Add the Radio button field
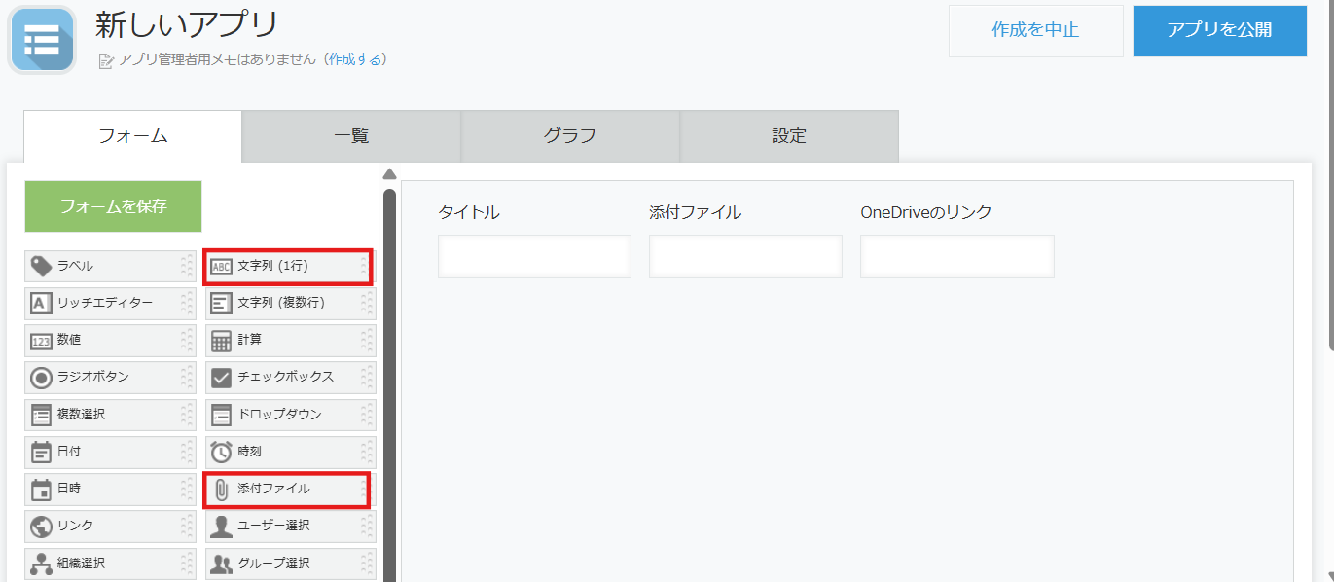This screenshot has width=1334, height=582. (110, 377)
